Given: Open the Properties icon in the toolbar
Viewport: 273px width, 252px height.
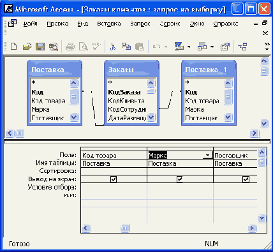Looking at the screenshot, I should pos(225,47).
